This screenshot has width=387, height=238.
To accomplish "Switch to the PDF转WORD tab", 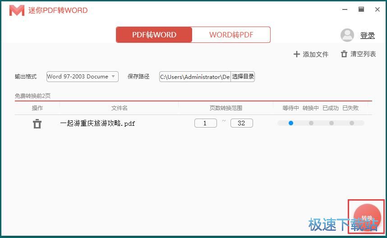I will (154, 35).
